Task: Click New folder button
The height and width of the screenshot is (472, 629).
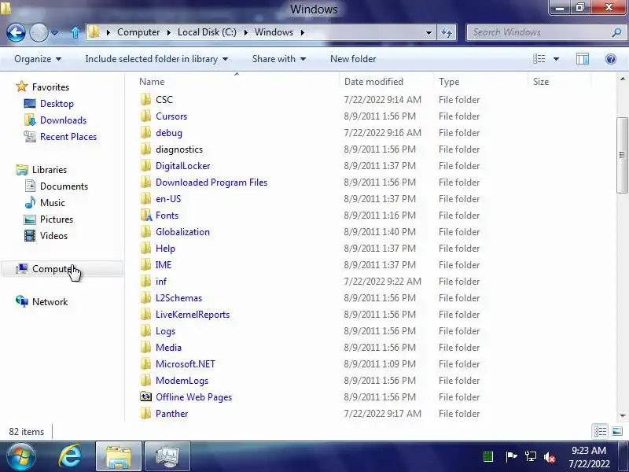Action: [353, 59]
